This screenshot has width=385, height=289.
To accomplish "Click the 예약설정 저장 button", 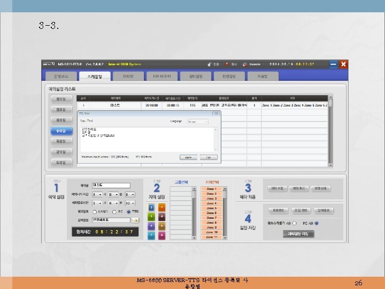I will (298, 234).
